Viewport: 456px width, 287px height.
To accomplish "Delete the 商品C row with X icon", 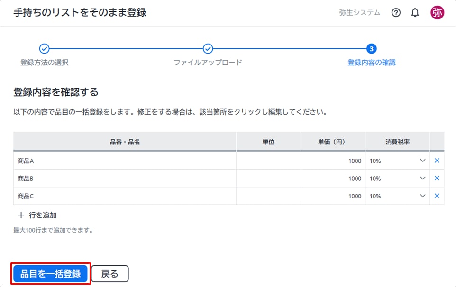I will pos(437,196).
